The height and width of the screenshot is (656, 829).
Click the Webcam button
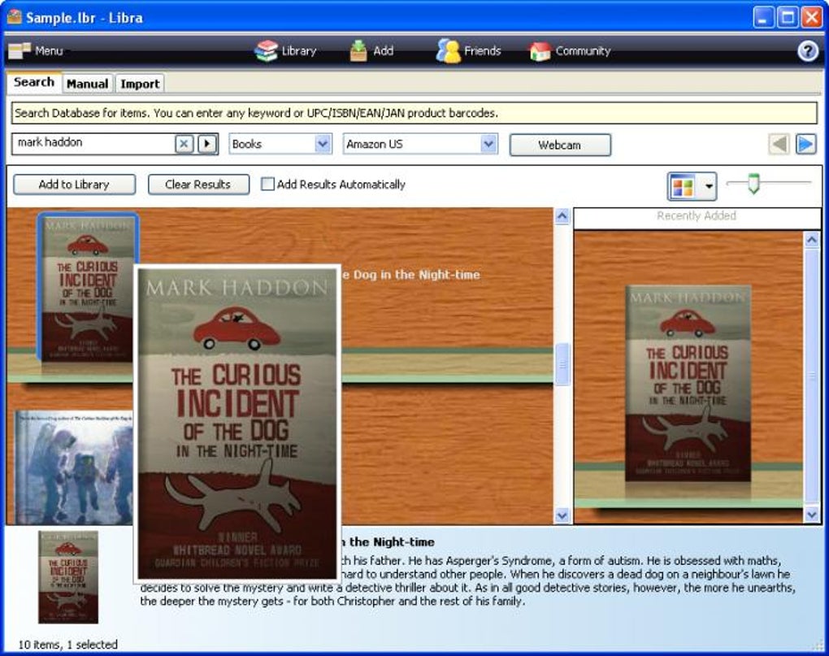[x=560, y=145]
